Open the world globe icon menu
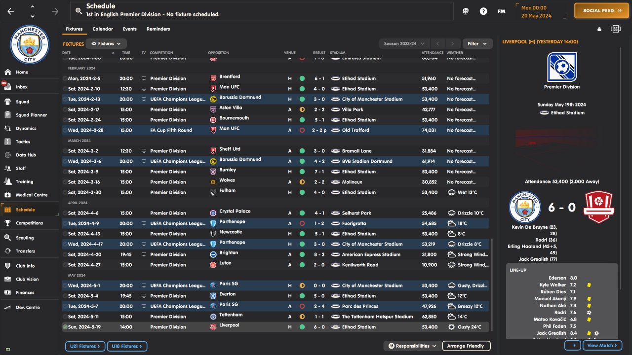The width and height of the screenshot is (632, 355). pos(466,11)
